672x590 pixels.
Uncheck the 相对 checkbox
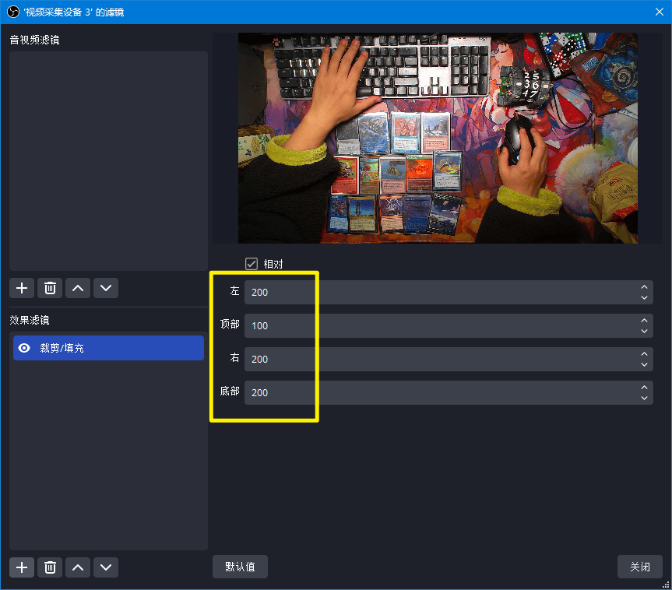coord(252,264)
